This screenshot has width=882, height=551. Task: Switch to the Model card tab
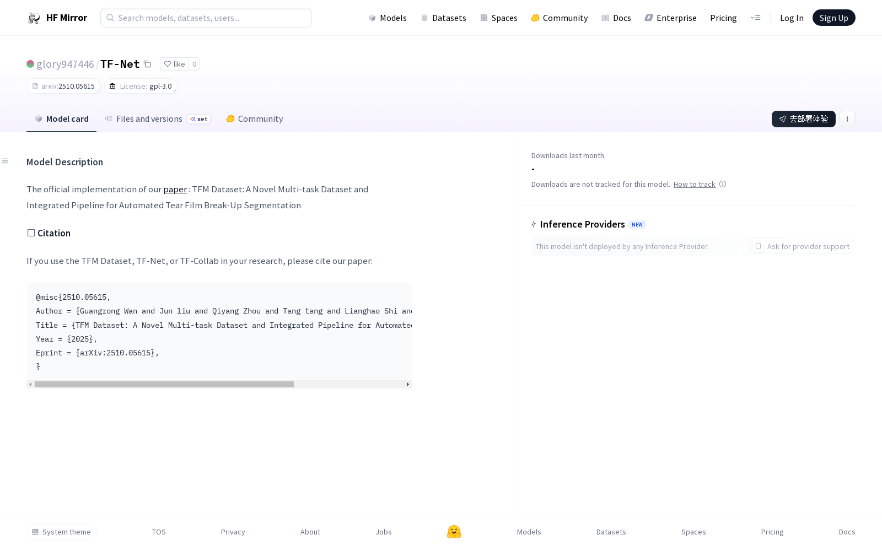coord(62,119)
